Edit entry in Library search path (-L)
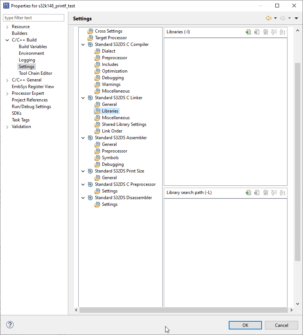Viewport: 303px width, 335px height. click(265, 193)
